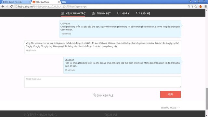The height and width of the screenshot is (117, 208).
Task: Click LÊN ĐẦU TRANG link
Action: (170, 108)
